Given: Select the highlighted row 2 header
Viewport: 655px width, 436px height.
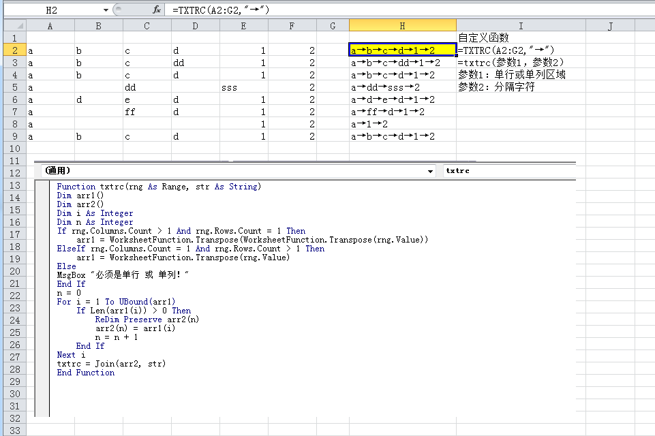Looking at the screenshot, I should 15,50.
